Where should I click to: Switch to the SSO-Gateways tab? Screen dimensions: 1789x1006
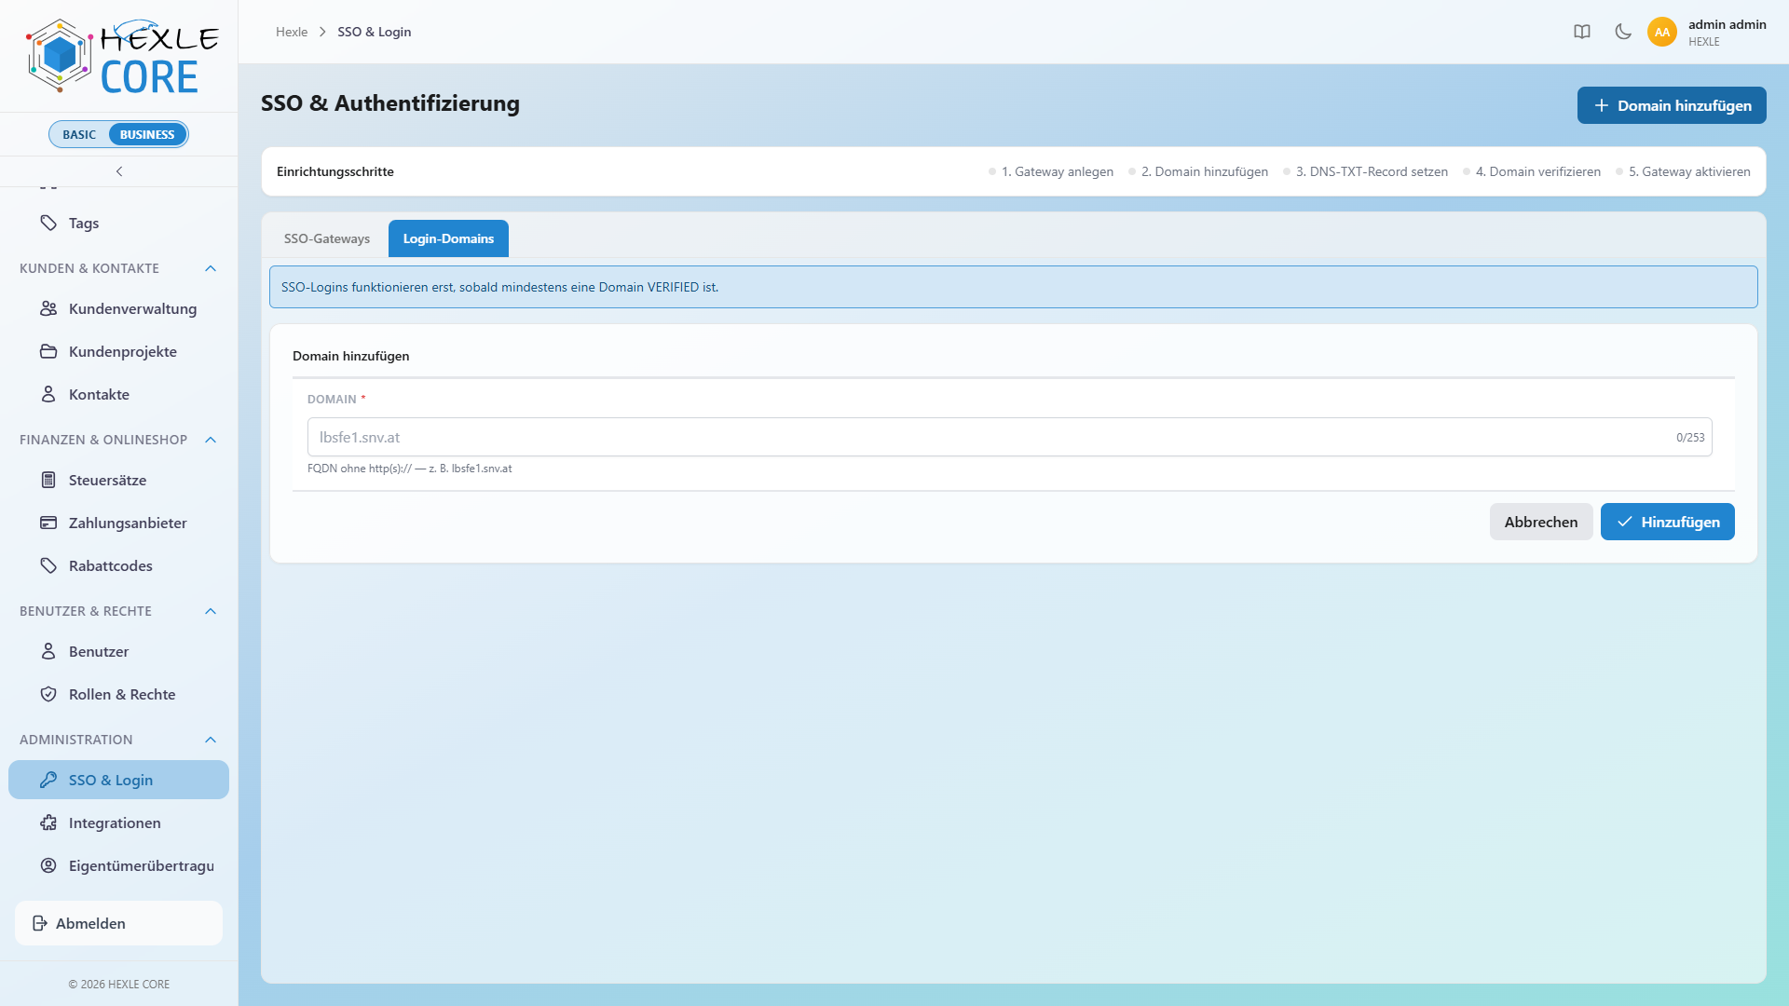click(327, 238)
